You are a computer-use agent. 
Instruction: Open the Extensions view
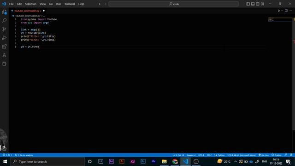click(x=4, y=47)
